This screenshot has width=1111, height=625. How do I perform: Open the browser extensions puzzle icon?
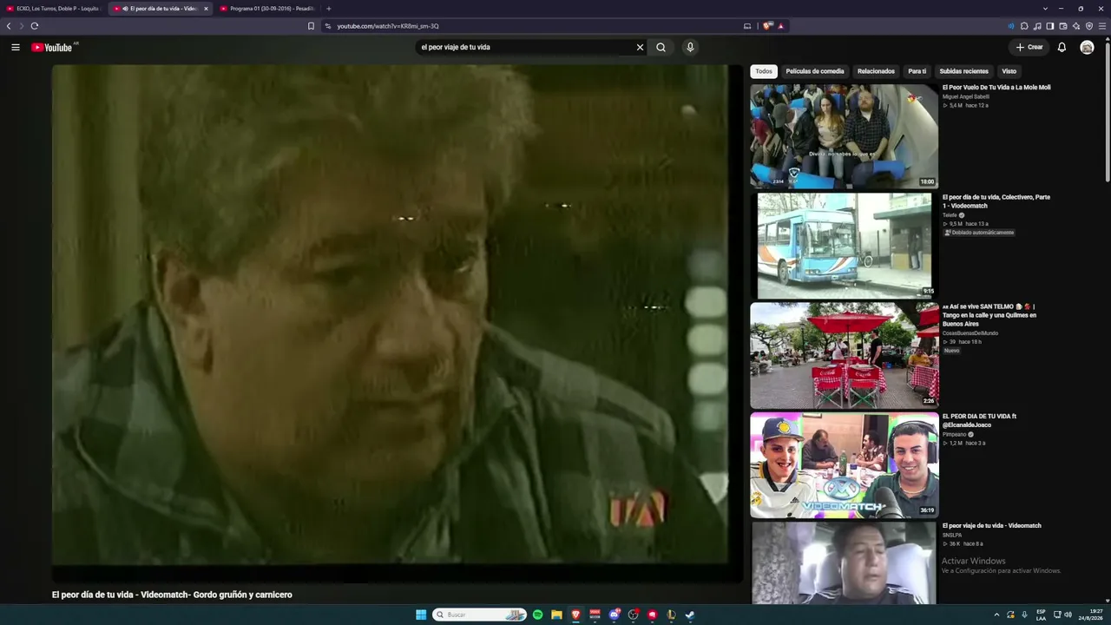(1024, 26)
